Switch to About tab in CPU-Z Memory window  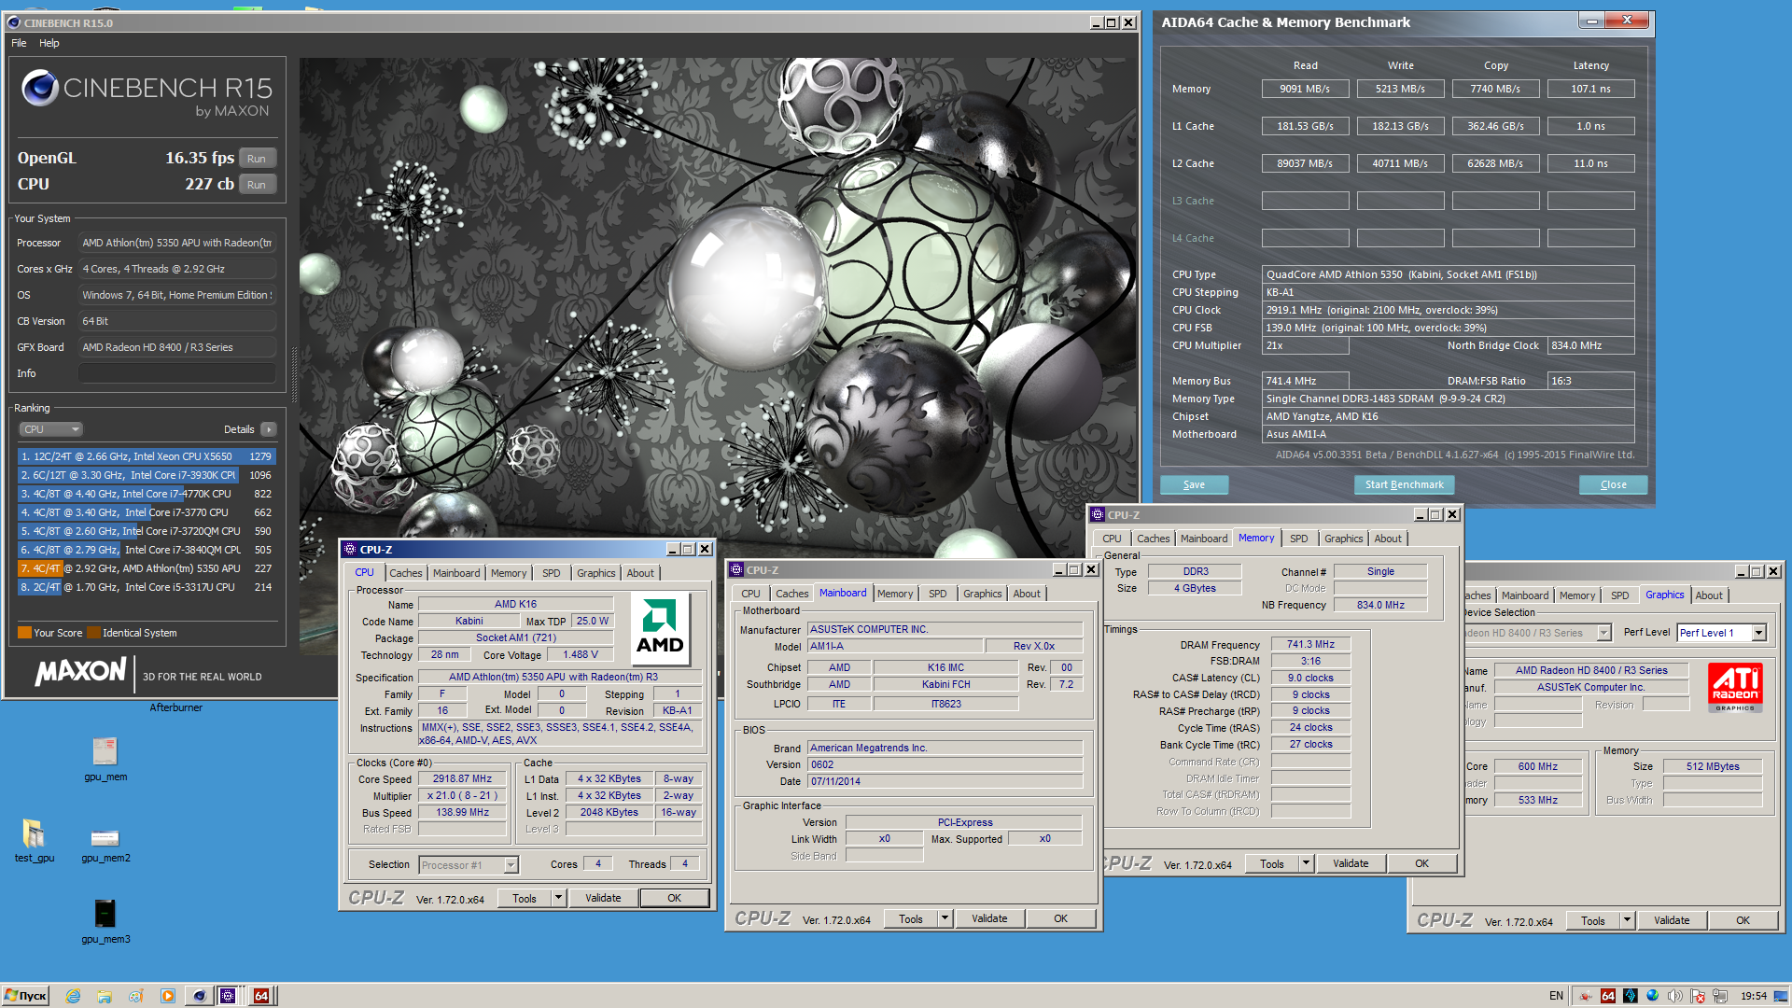tap(1388, 539)
